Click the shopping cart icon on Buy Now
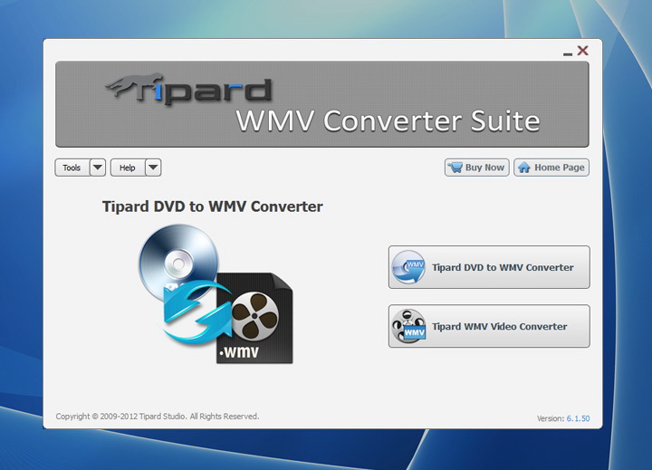 pos(455,168)
